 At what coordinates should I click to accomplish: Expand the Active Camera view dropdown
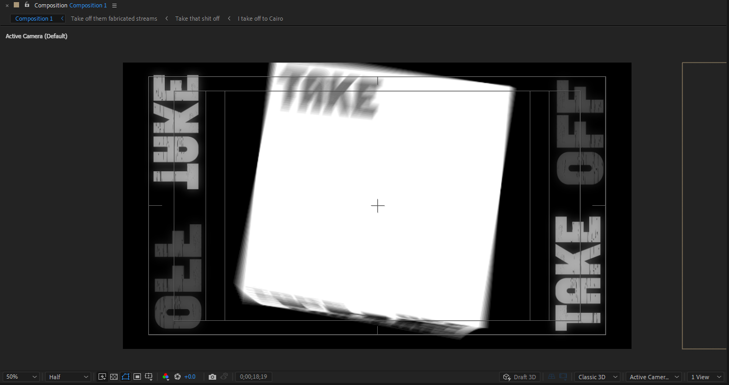coord(653,377)
